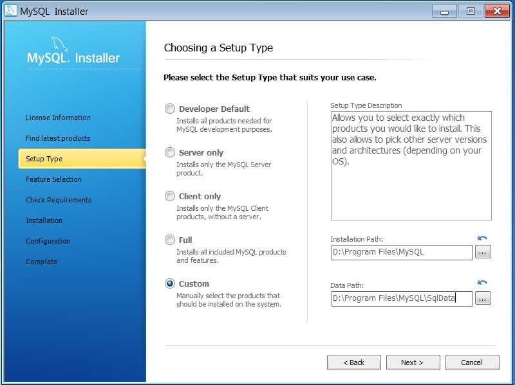515x385 pixels.
Task: Cancel the installation
Action: click(x=473, y=363)
